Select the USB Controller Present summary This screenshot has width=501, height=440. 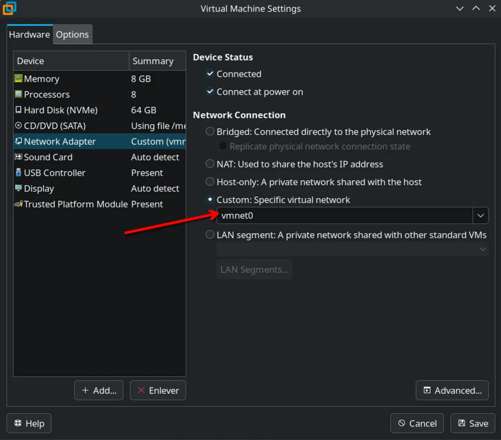coord(147,172)
